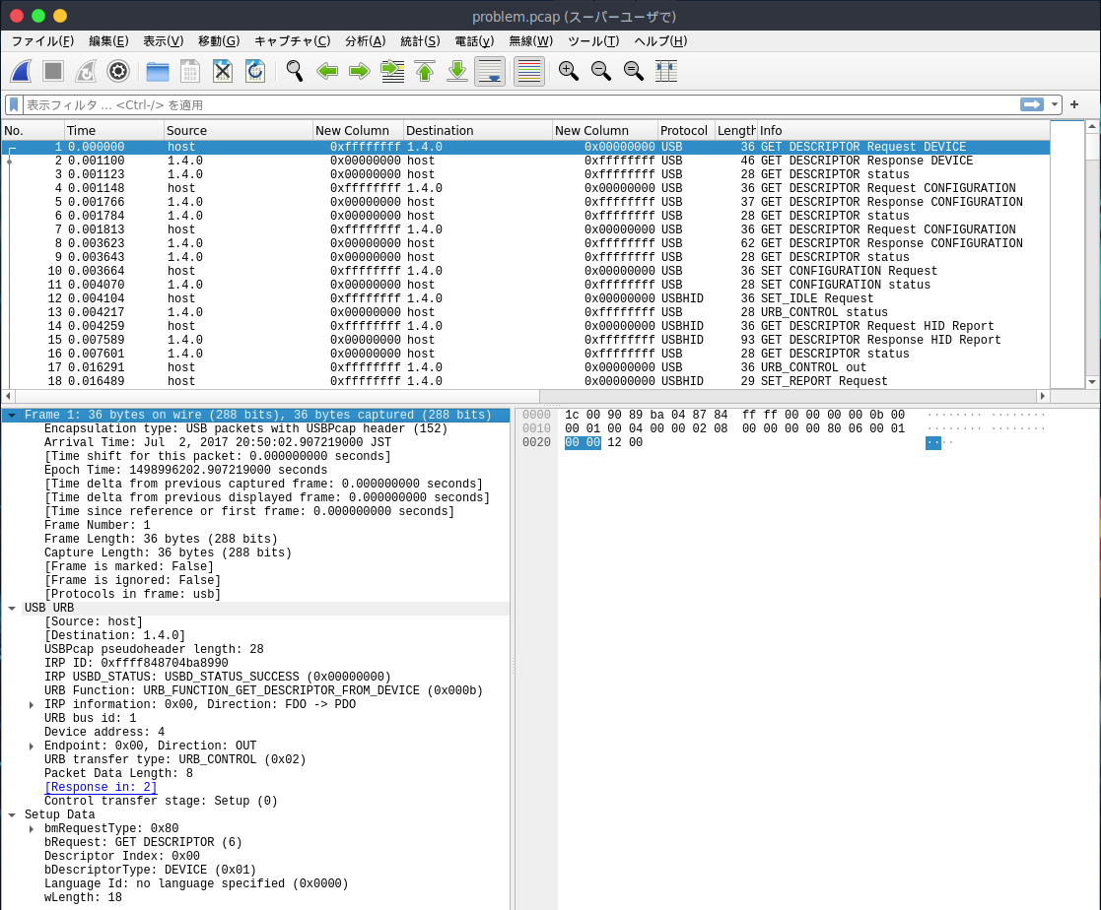Apply the display filter arrow button
The image size is (1101, 910).
[x=1031, y=104]
